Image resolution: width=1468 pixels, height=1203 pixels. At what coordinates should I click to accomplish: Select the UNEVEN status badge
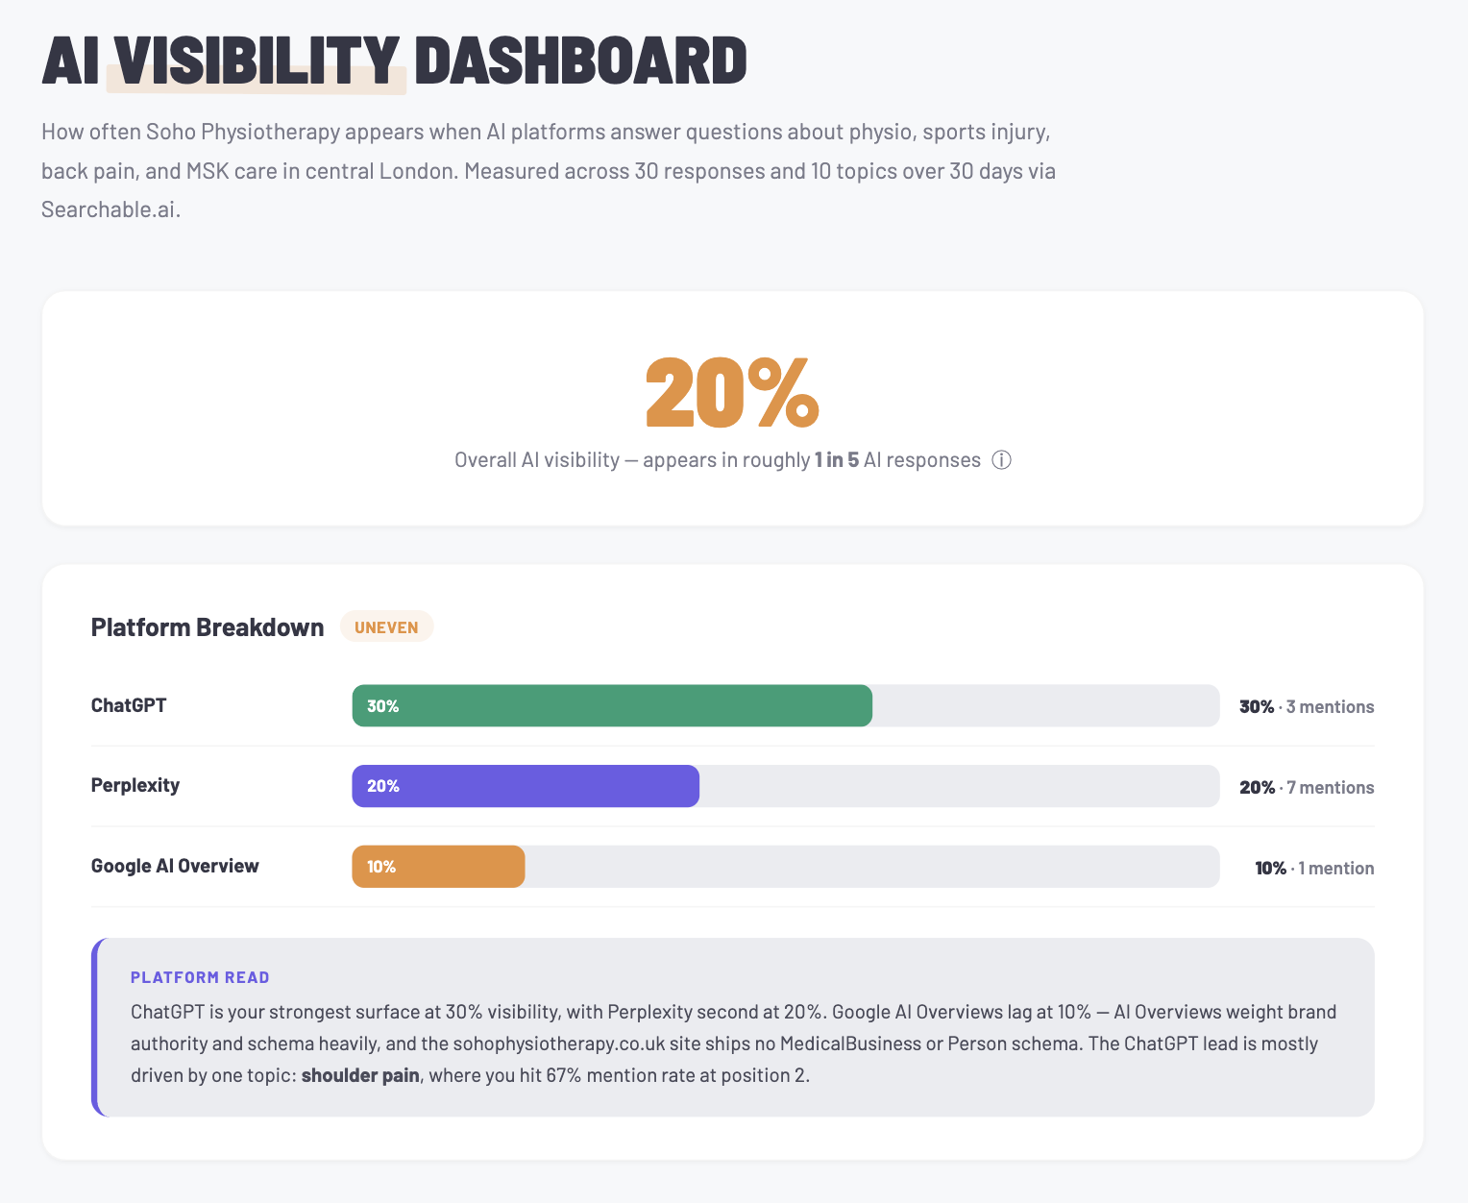(x=386, y=626)
